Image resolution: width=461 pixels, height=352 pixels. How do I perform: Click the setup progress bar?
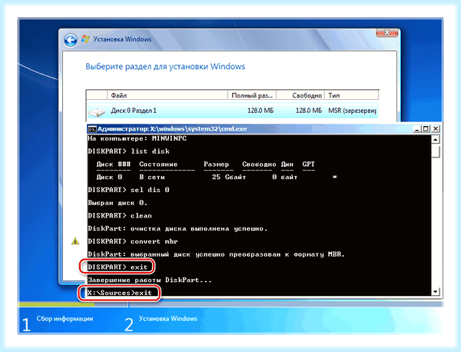[x=230, y=304]
